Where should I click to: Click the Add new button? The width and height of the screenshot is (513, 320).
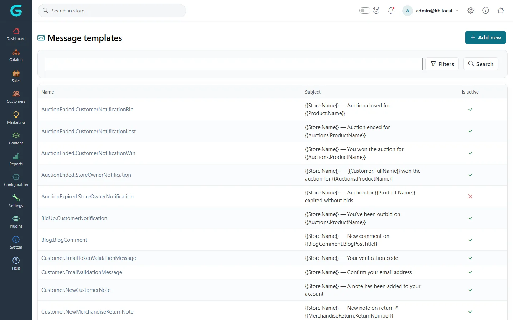click(485, 37)
